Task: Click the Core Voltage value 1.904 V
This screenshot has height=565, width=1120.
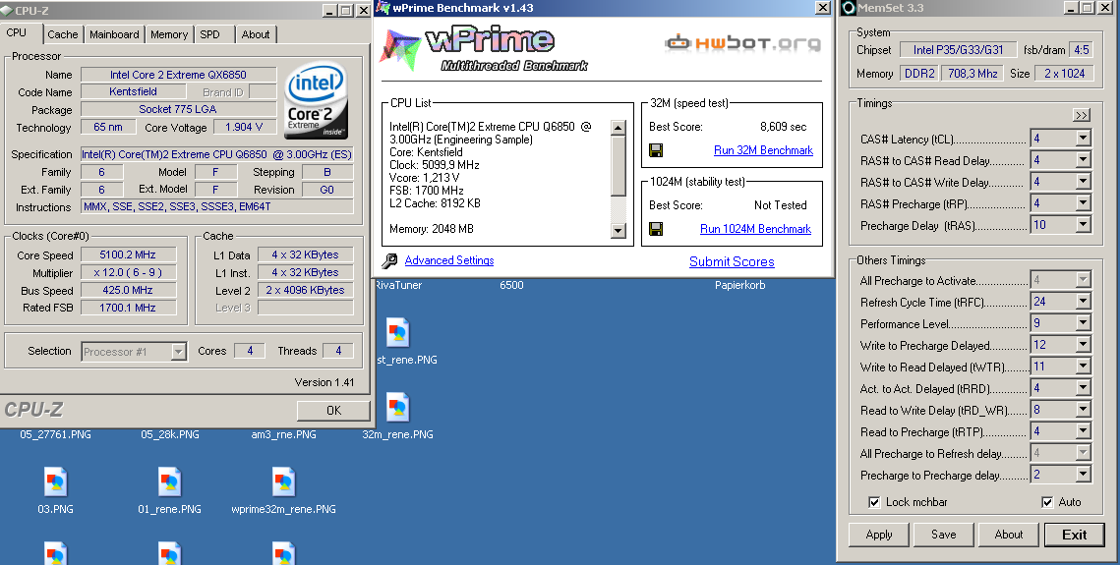Action: pos(244,127)
